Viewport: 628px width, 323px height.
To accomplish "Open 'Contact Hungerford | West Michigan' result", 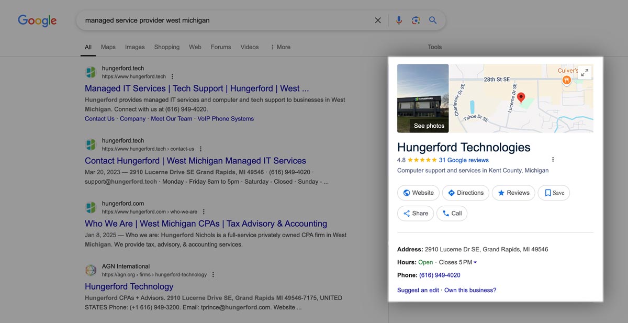I will point(195,161).
